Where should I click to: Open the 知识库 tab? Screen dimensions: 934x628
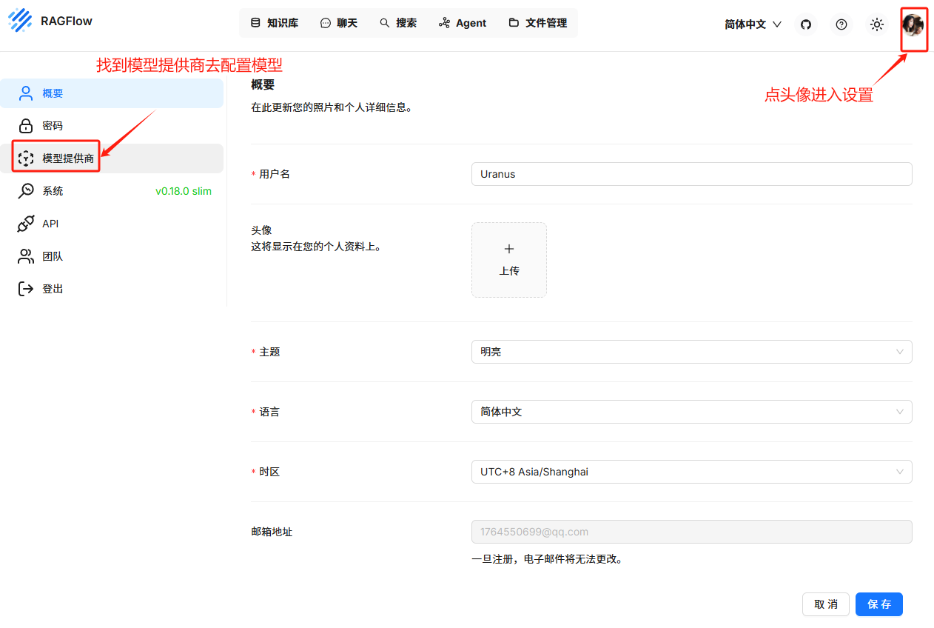click(275, 23)
